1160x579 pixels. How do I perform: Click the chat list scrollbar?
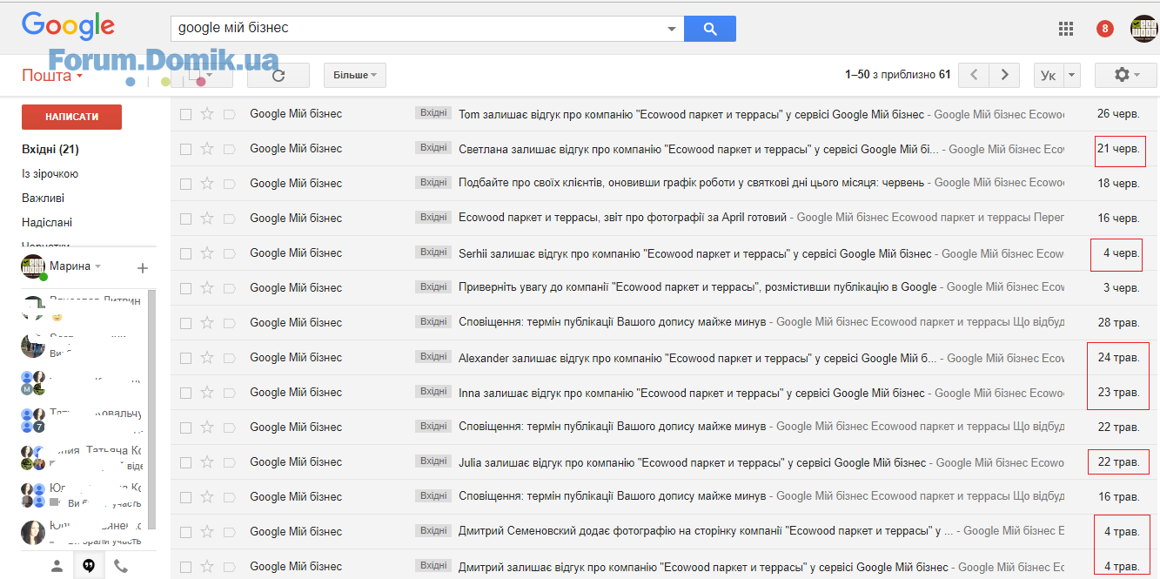click(x=151, y=409)
